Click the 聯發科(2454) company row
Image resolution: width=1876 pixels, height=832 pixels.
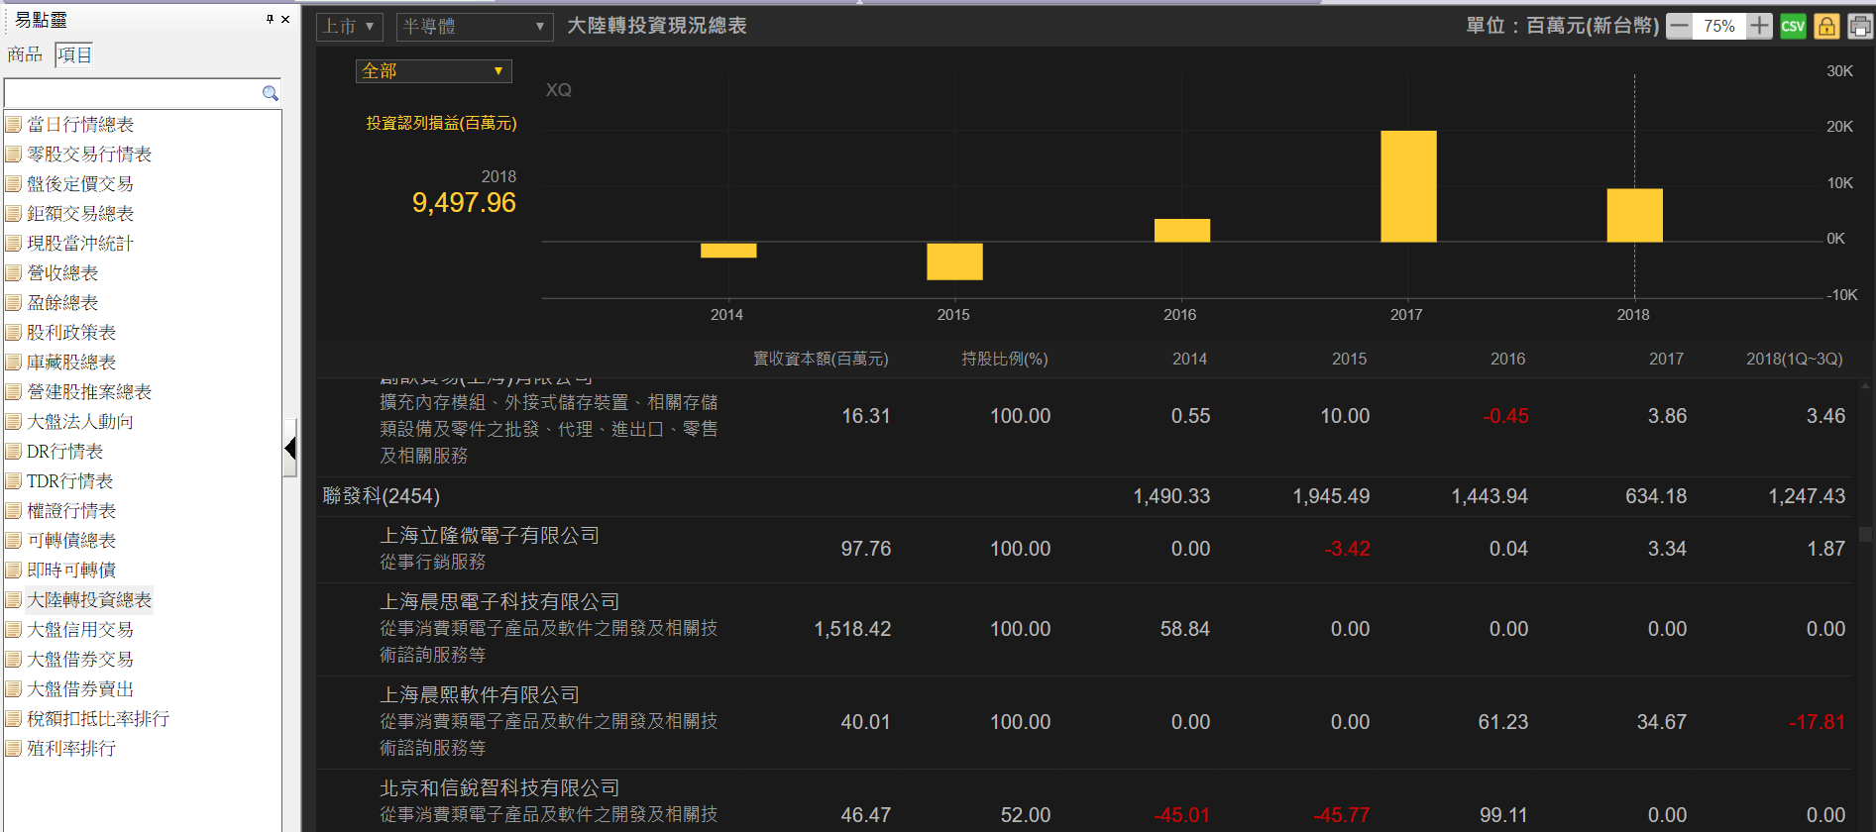(382, 496)
